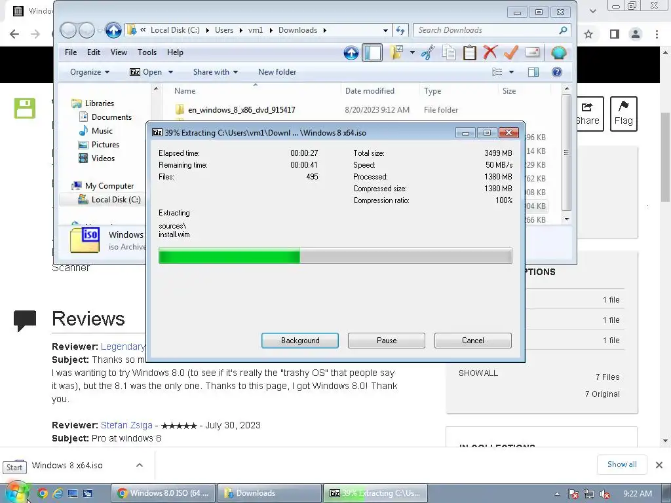Toggle browser side panel icon

click(614, 34)
